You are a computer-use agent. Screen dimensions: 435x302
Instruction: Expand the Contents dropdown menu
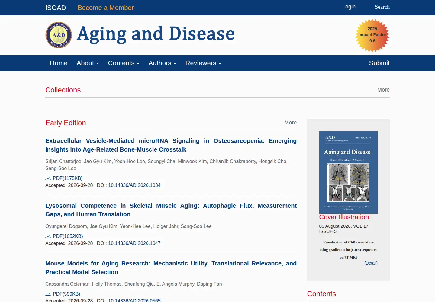(x=124, y=63)
